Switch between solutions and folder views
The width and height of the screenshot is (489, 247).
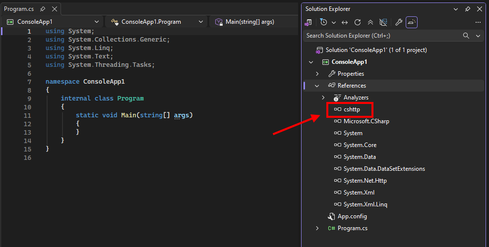(308, 22)
